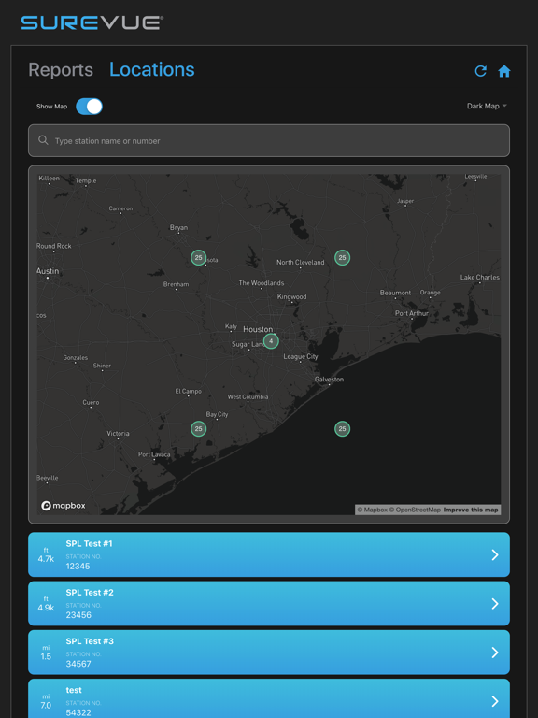538x718 pixels.
Task: Click the 7.0 mi distance value
Action: [46, 706]
